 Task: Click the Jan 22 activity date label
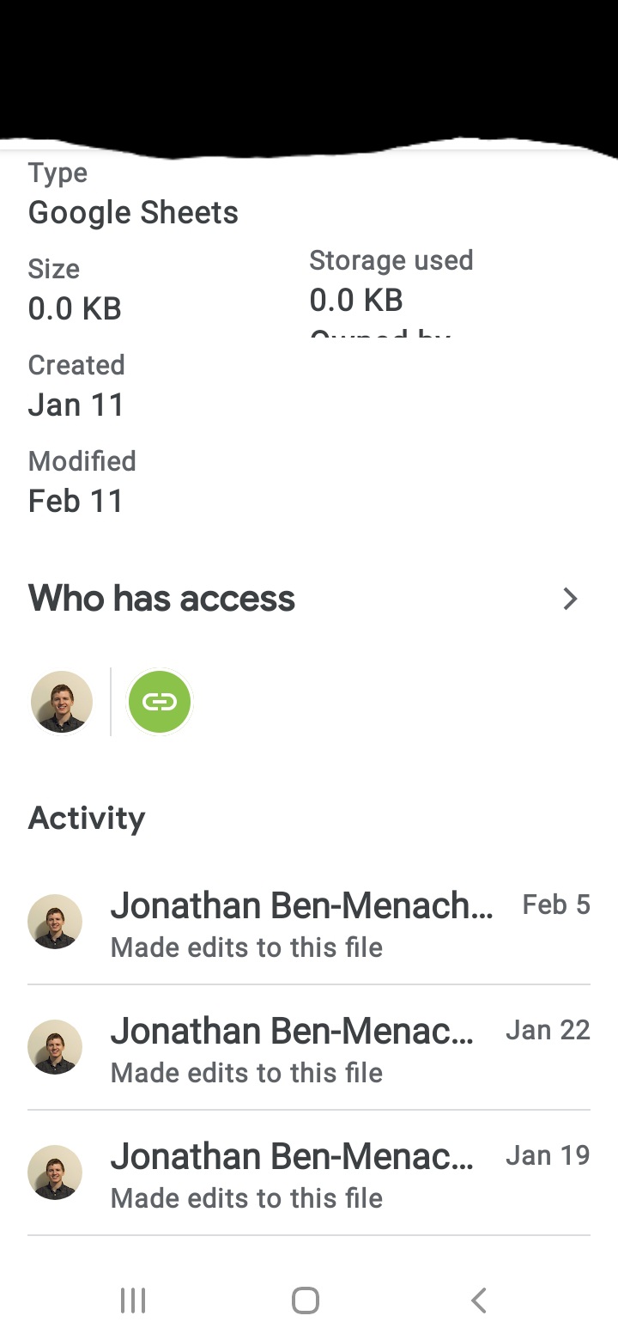pos(548,1030)
